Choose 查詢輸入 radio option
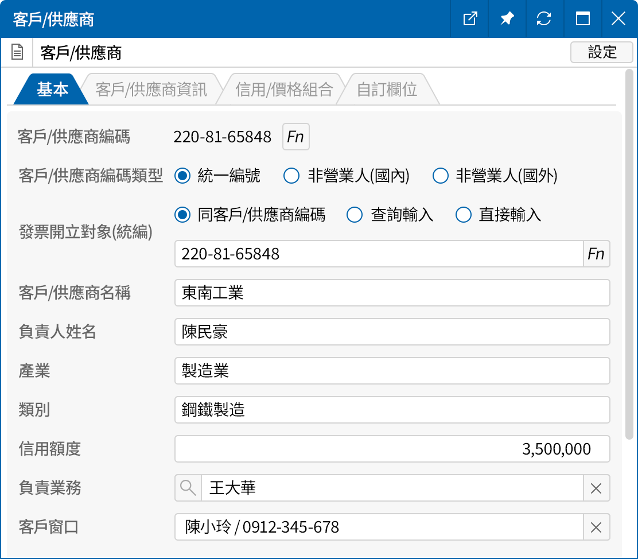This screenshot has height=559, width=638. tap(355, 215)
